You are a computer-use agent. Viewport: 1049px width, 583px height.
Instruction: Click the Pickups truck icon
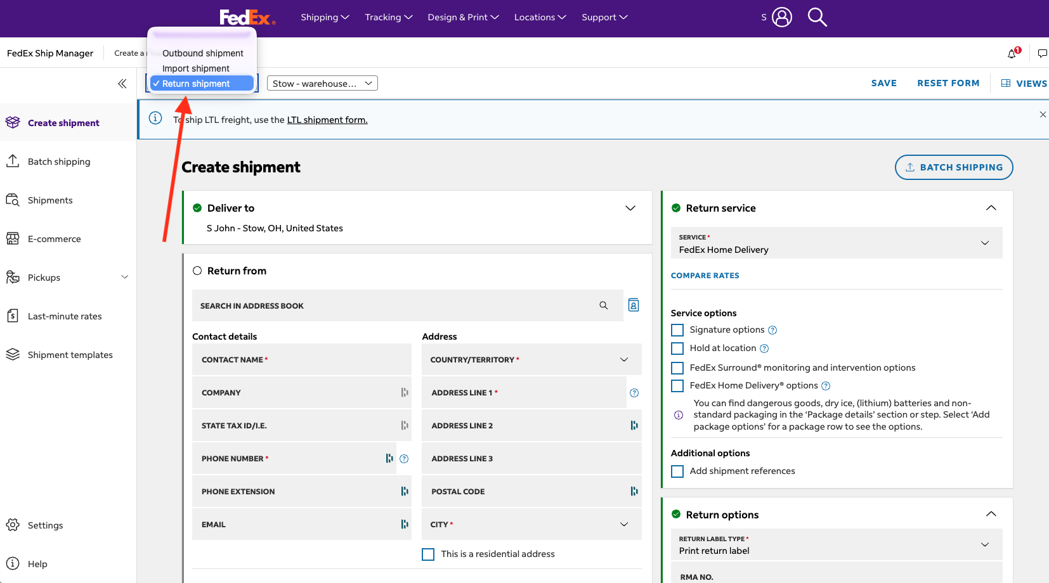(13, 278)
